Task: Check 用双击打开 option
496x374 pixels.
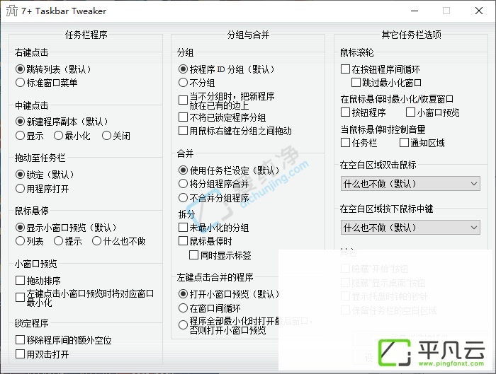Action: coord(20,354)
